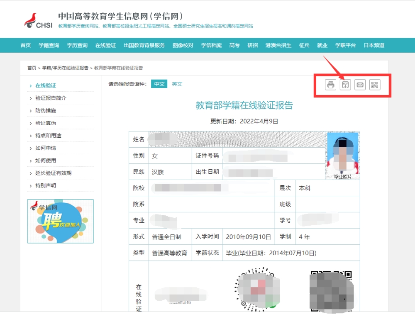Show the report QR code icon
The image size is (415, 314).
coord(375,85)
